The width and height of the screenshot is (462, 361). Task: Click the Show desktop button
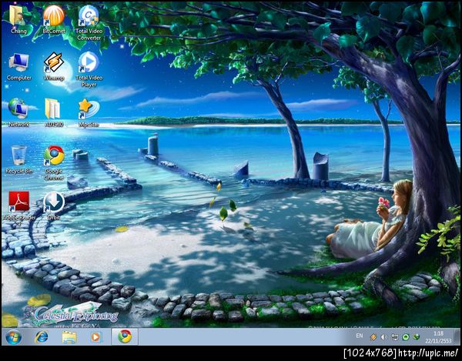[457, 336]
